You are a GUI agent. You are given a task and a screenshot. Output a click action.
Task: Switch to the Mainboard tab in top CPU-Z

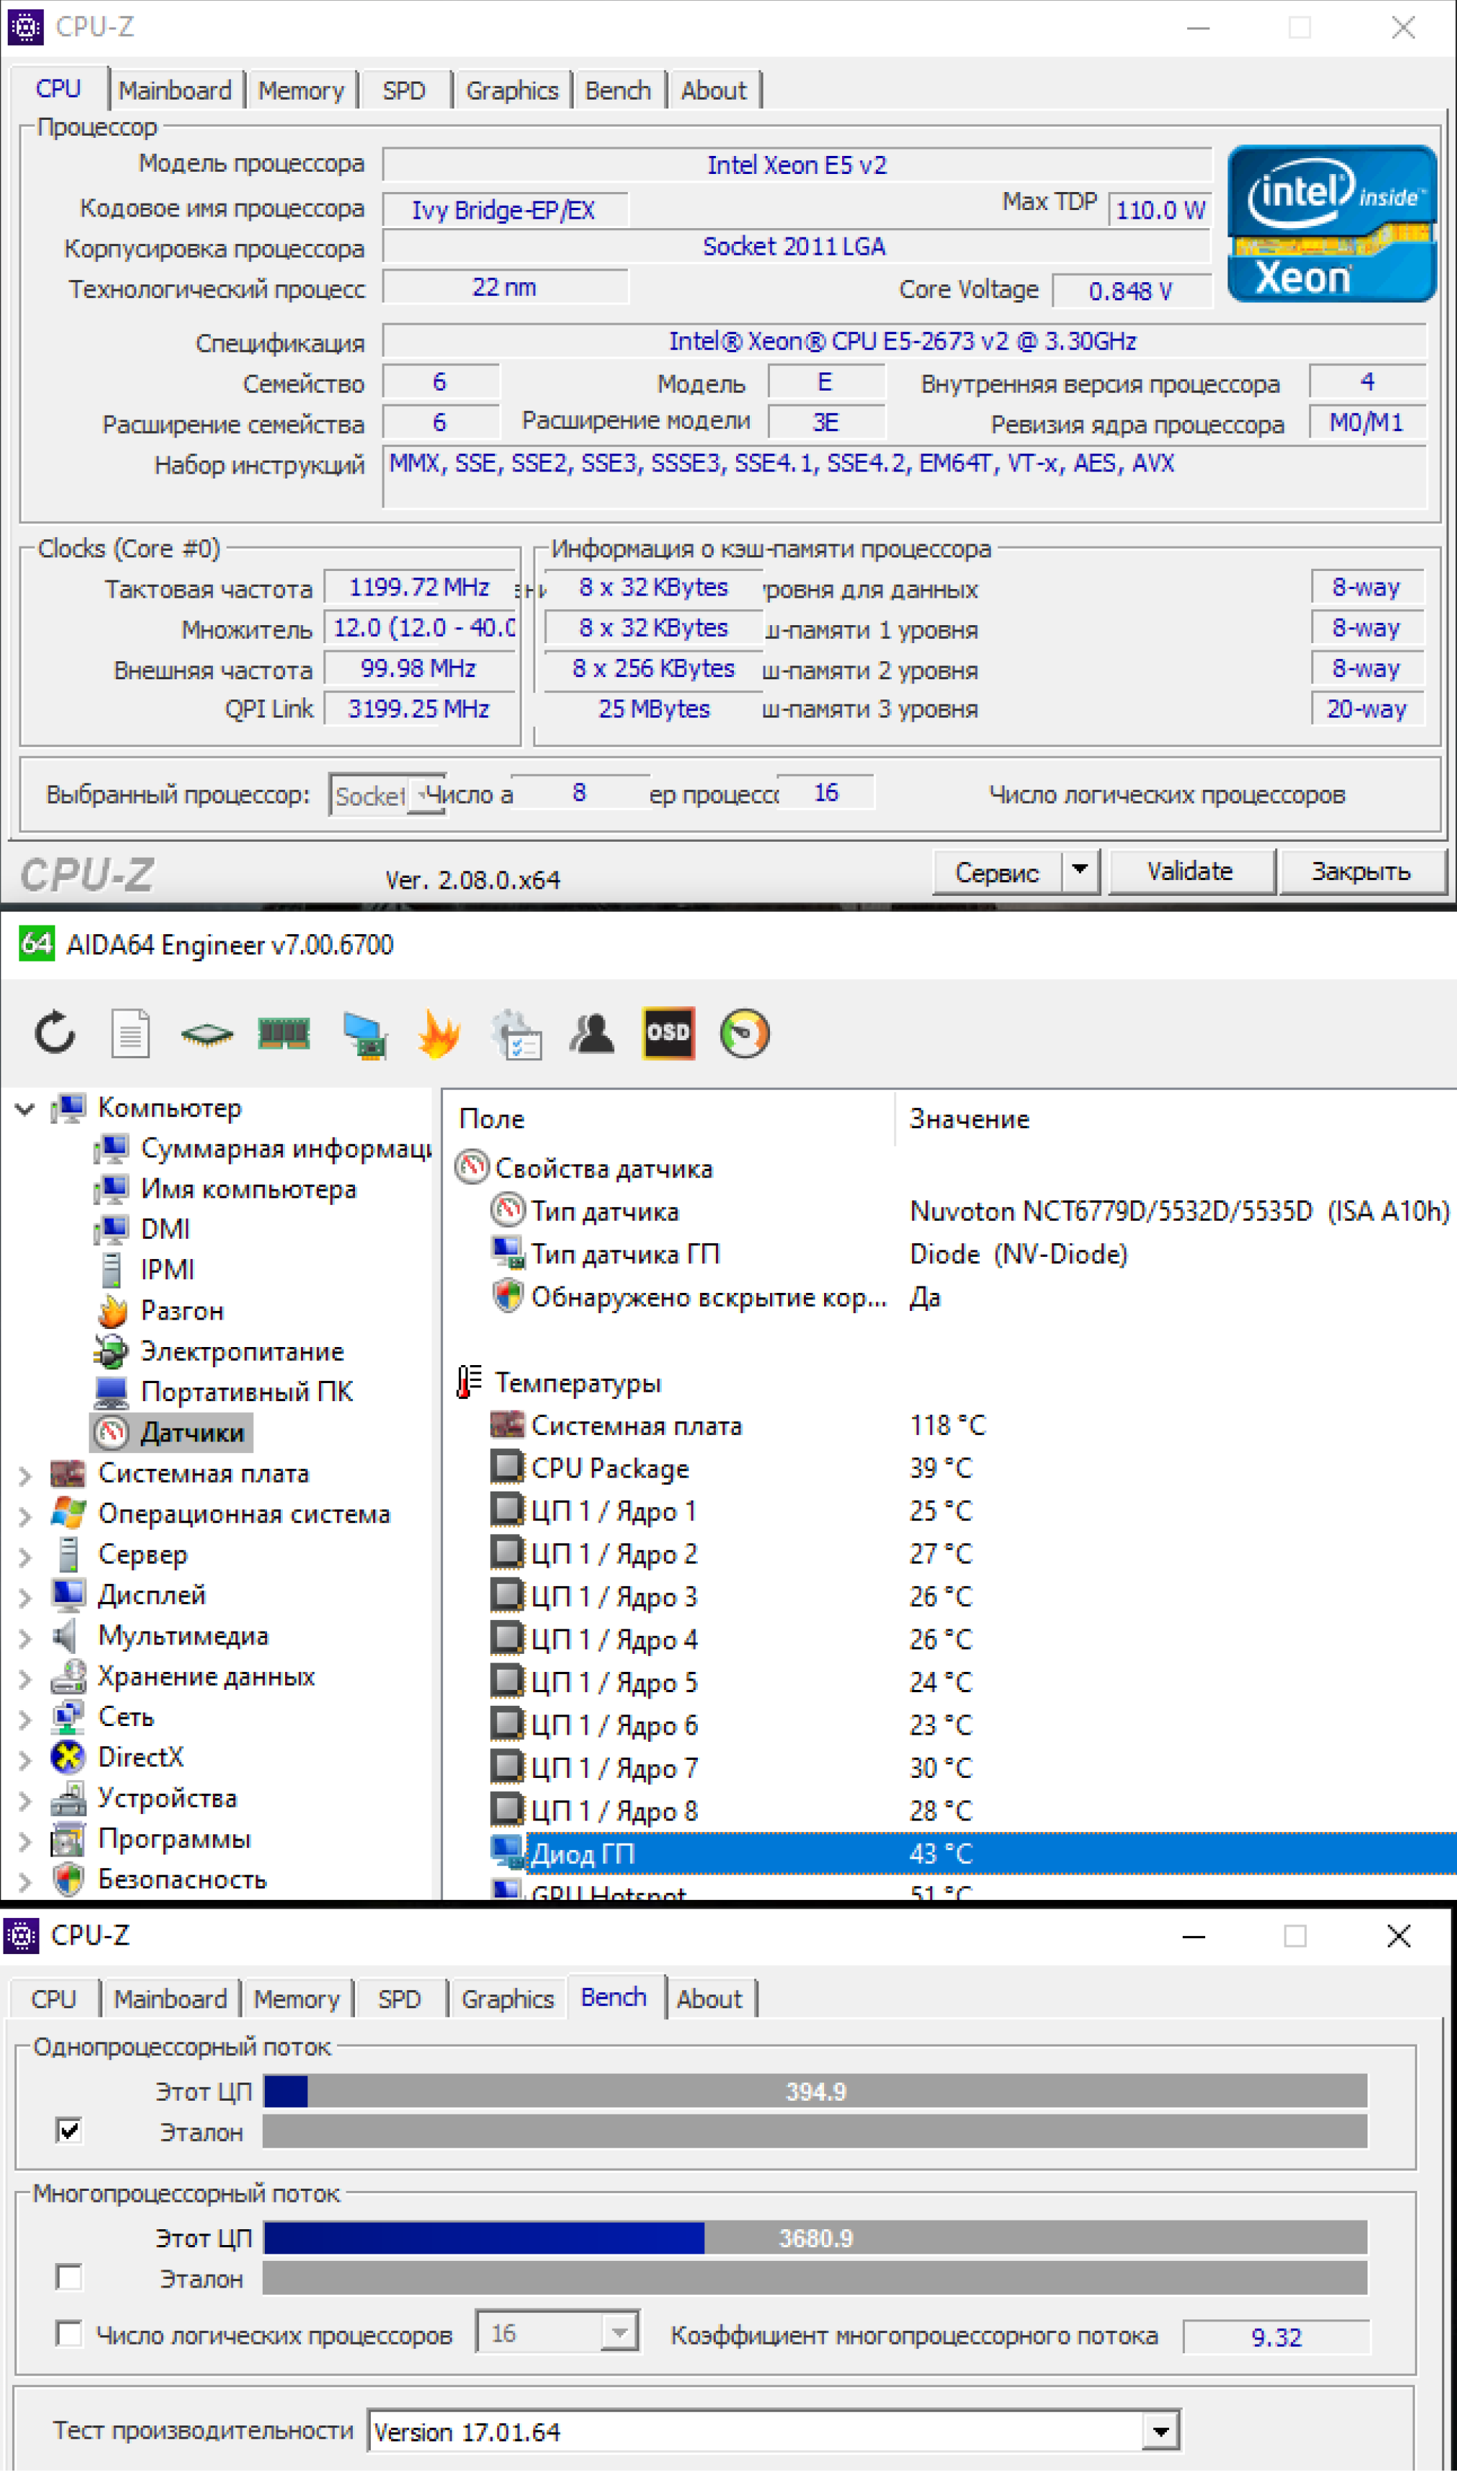point(175,90)
